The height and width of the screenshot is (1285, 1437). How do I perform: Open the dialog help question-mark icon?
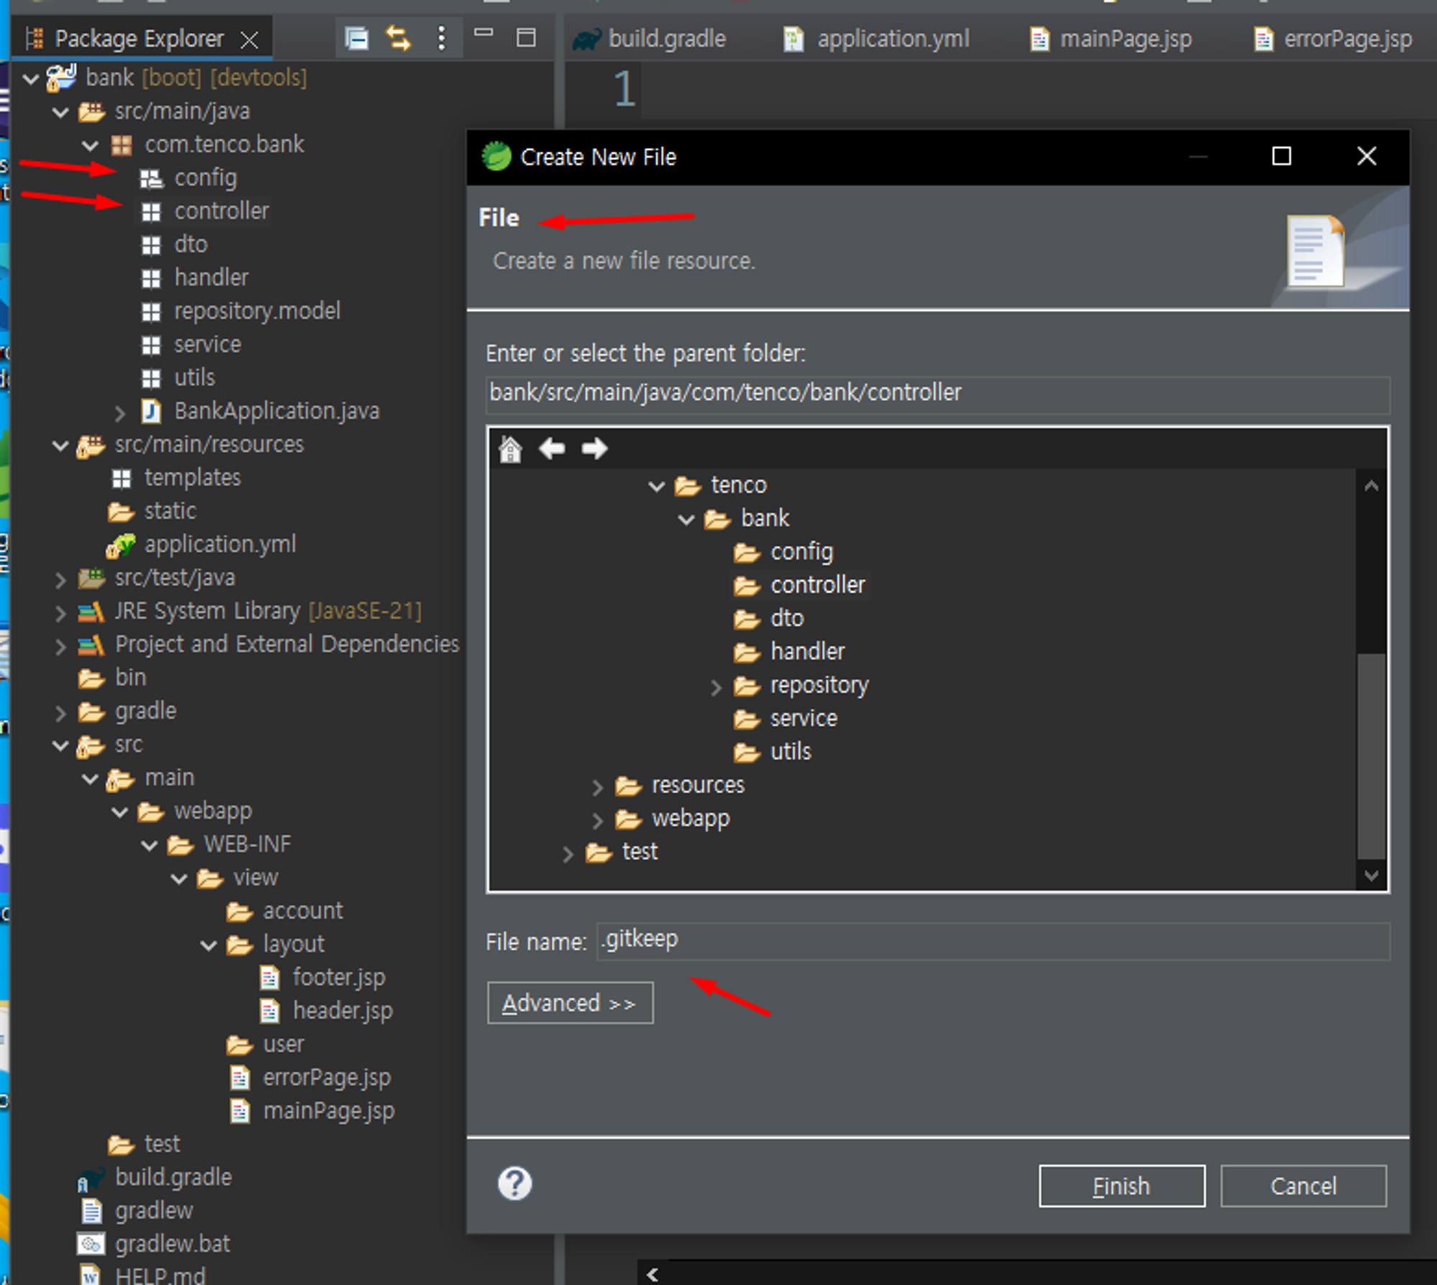(514, 1183)
